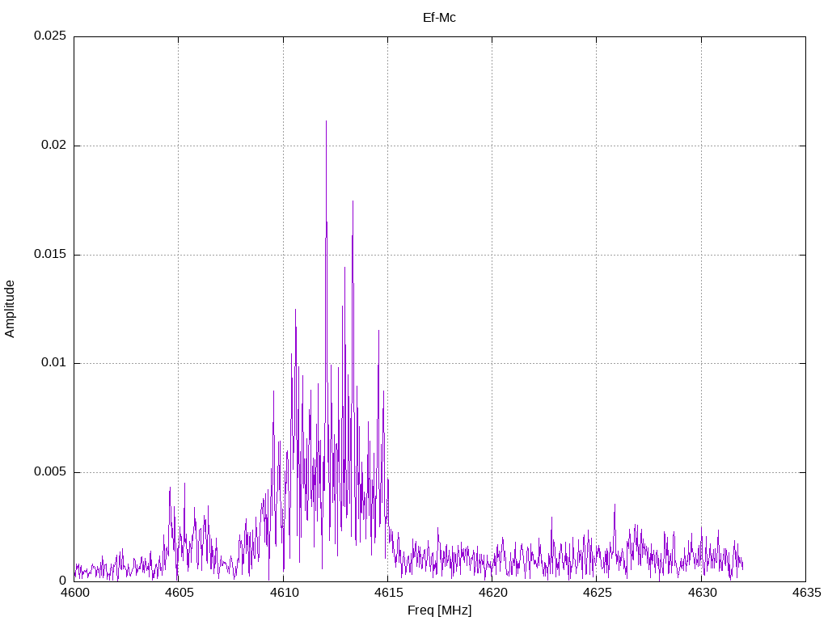The width and height of the screenshot is (828, 621).
Task: Click the 4610 x-axis tick label
Action: (x=283, y=593)
